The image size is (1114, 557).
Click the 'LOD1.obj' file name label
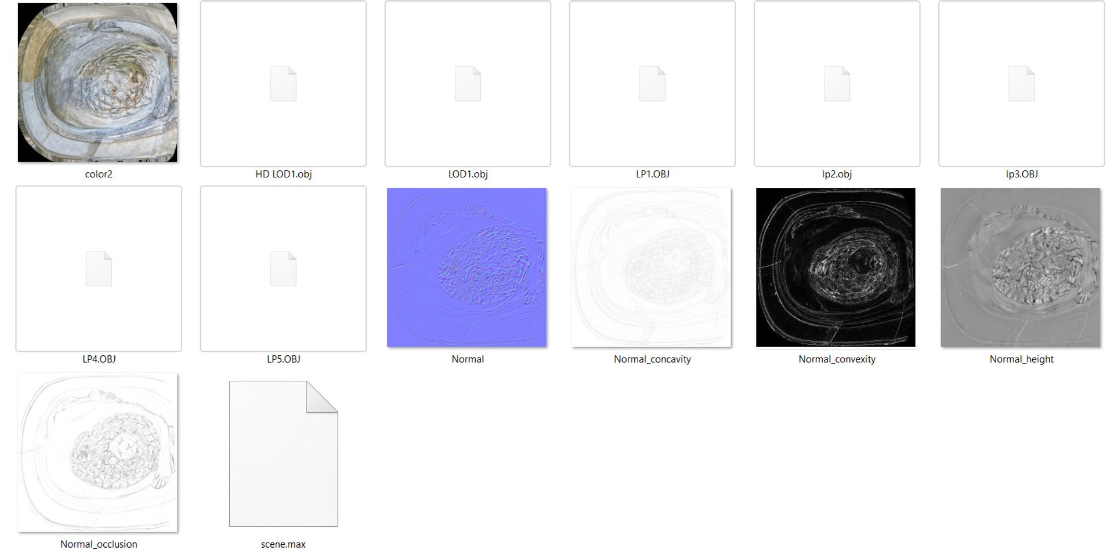click(468, 174)
